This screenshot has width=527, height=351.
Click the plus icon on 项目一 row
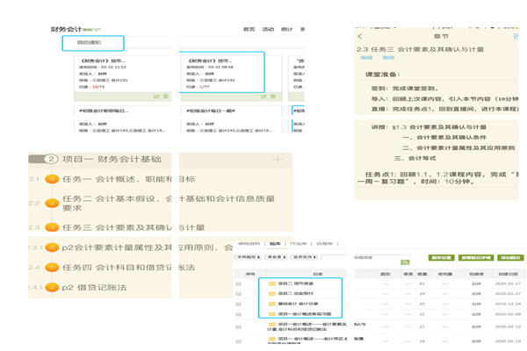click(x=277, y=159)
